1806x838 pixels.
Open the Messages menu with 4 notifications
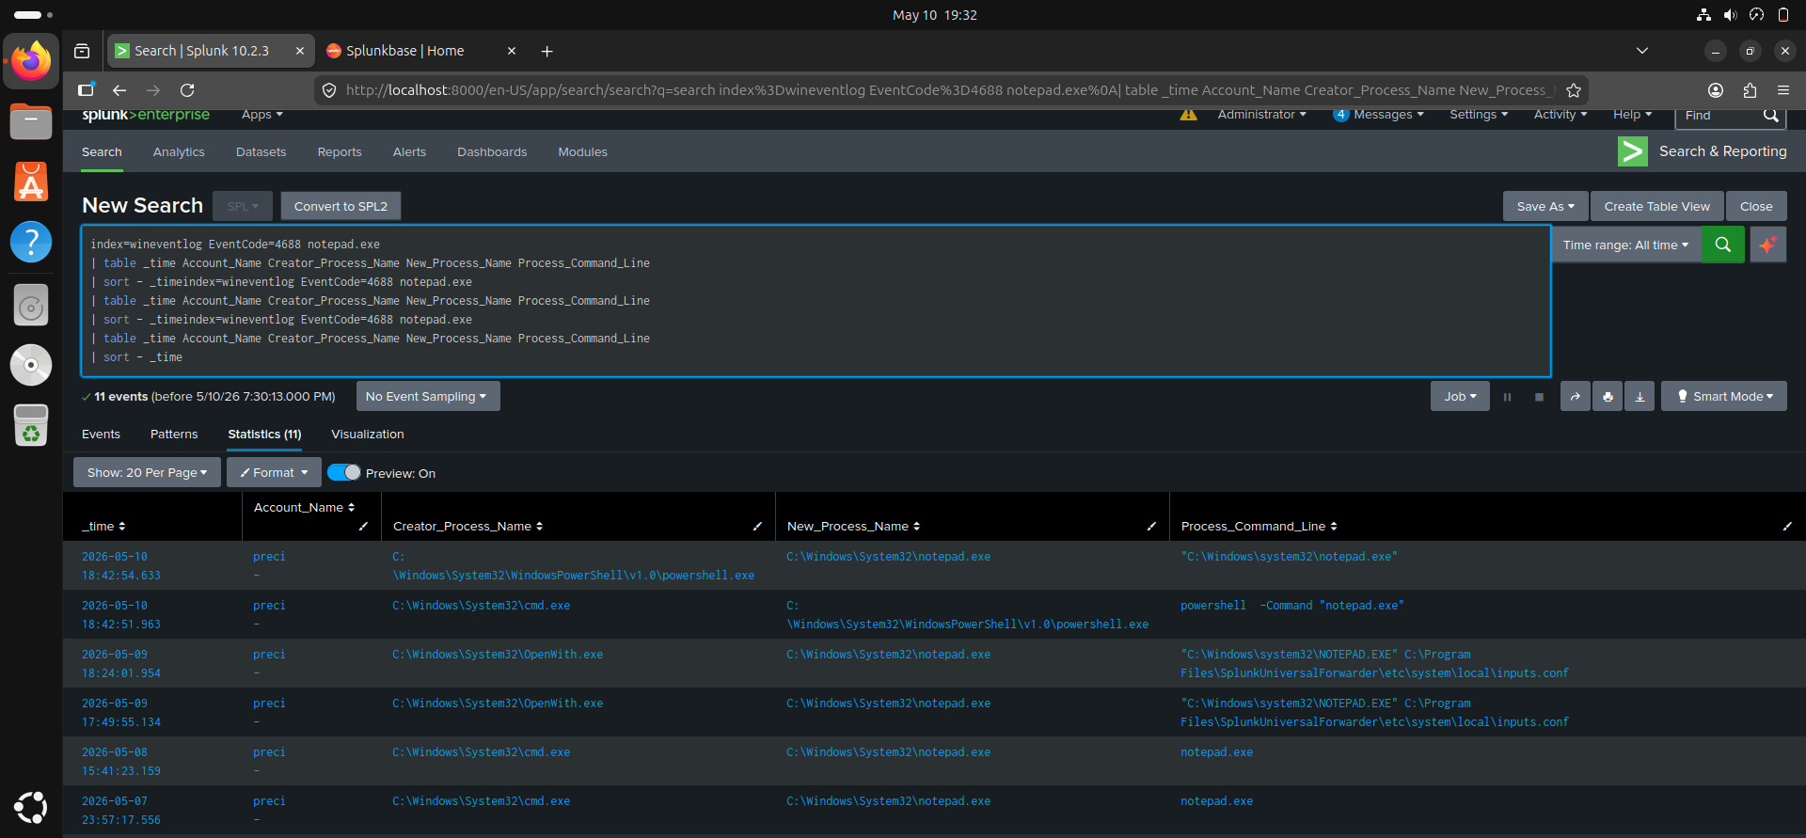pyautogui.click(x=1378, y=115)
